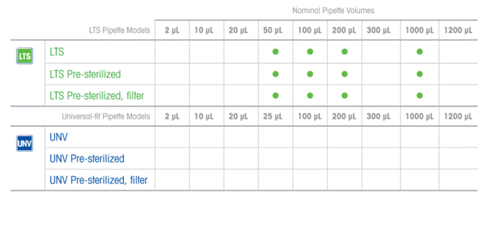Click the green LTS badge icon
486x240 pixels.
pyautogui.click(x=24, y=56)
